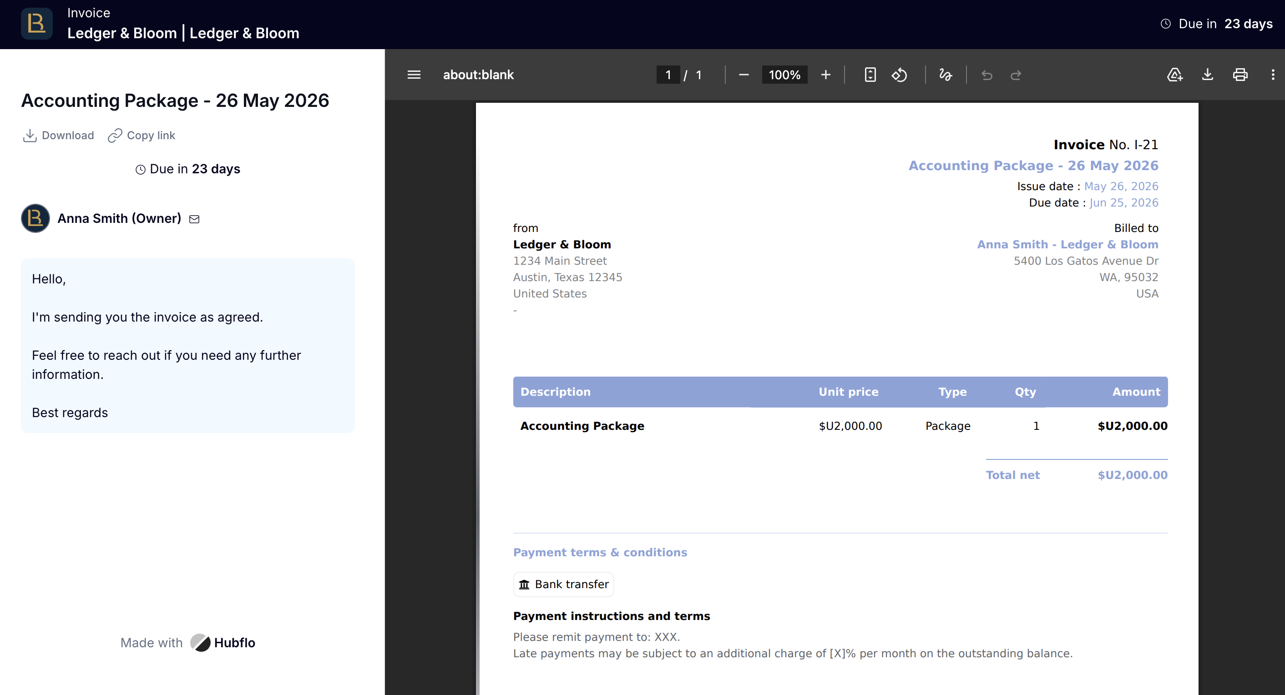Click the undo arrow in PDF toolbar
Image resolution: width=1285 pixels, height=695 pixels.
tap(987, 75)
